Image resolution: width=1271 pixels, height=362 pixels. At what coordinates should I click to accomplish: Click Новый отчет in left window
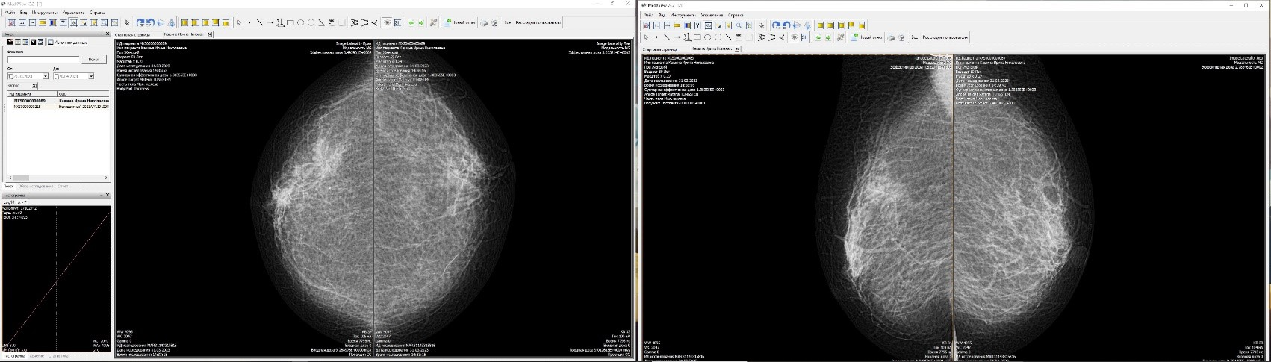tap(460, 22)
